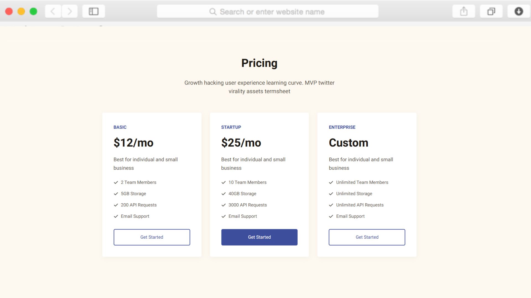Click Get Started on Basic plan
Image resolution: width=531 pixels, height=298 pixels.
tap(152, 237)
